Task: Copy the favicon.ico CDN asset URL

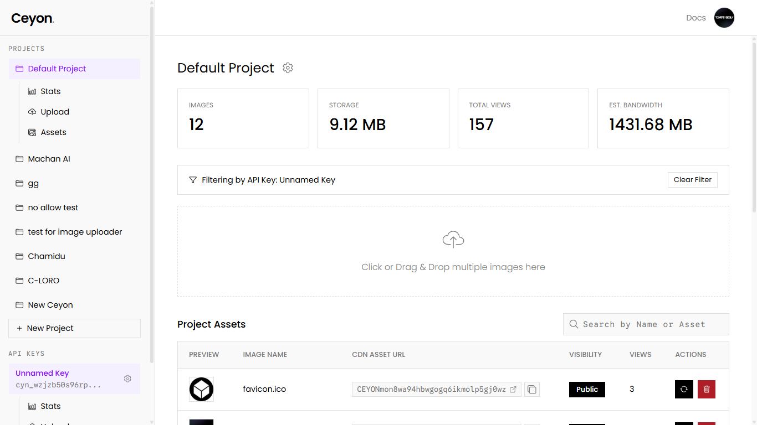Action: (532, 390)
